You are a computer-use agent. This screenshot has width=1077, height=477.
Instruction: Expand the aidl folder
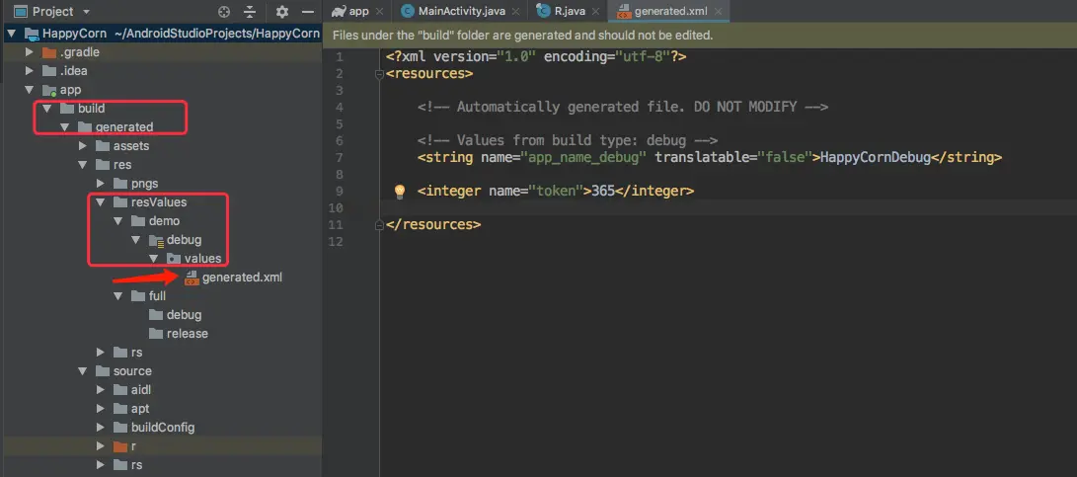[x=101, y=390]
